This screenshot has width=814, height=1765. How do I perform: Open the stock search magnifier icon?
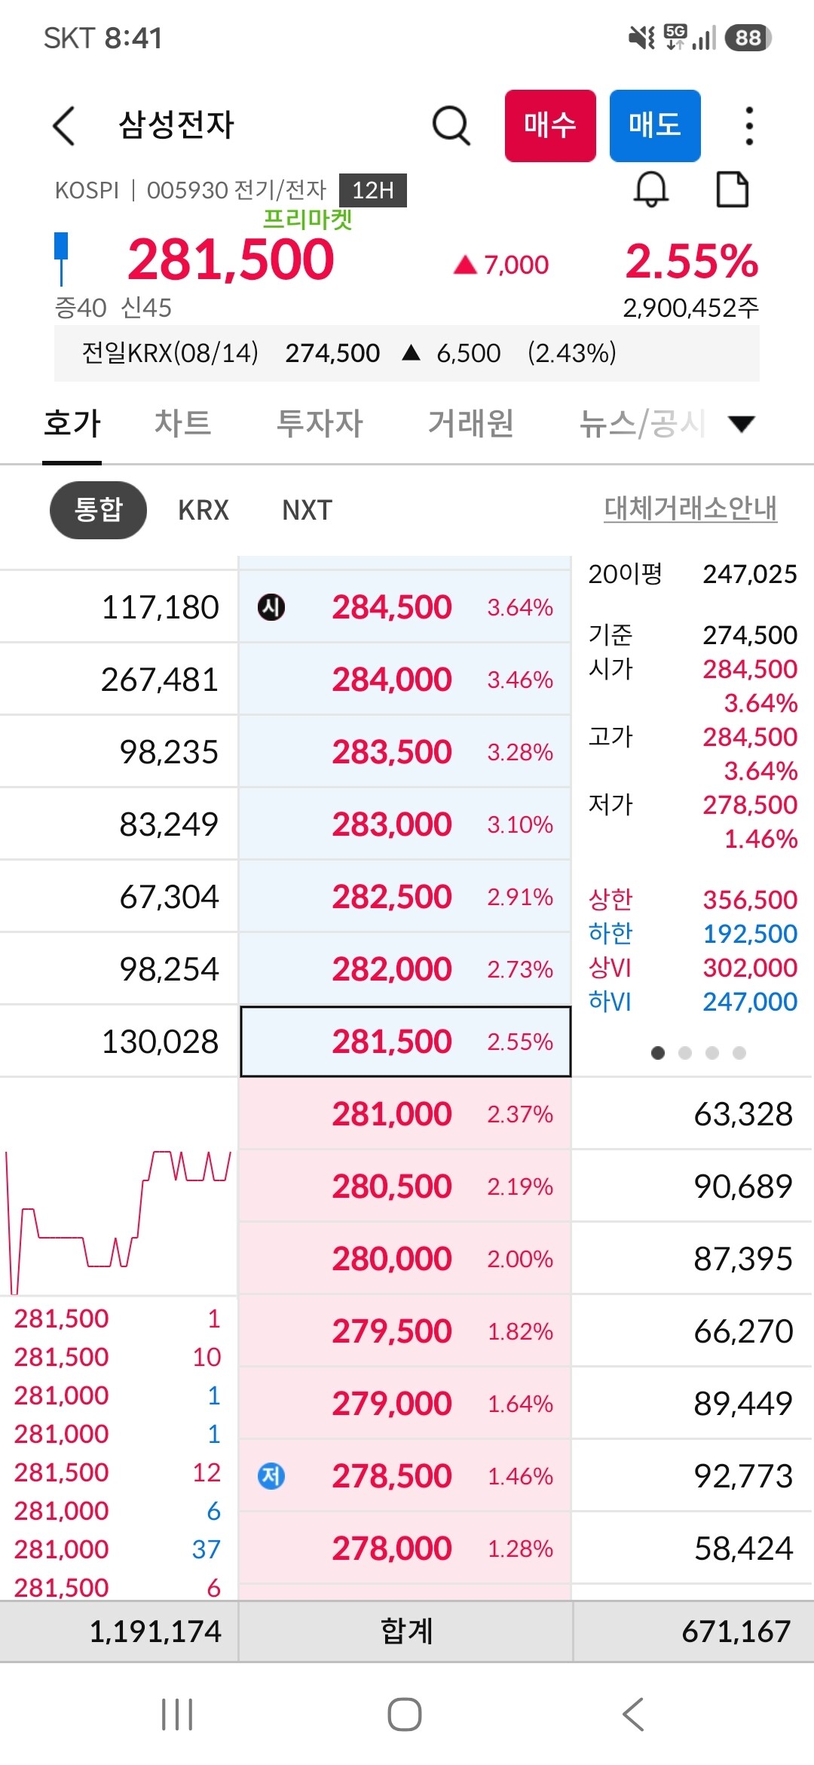pyautogui.click(x=451, y=125)
